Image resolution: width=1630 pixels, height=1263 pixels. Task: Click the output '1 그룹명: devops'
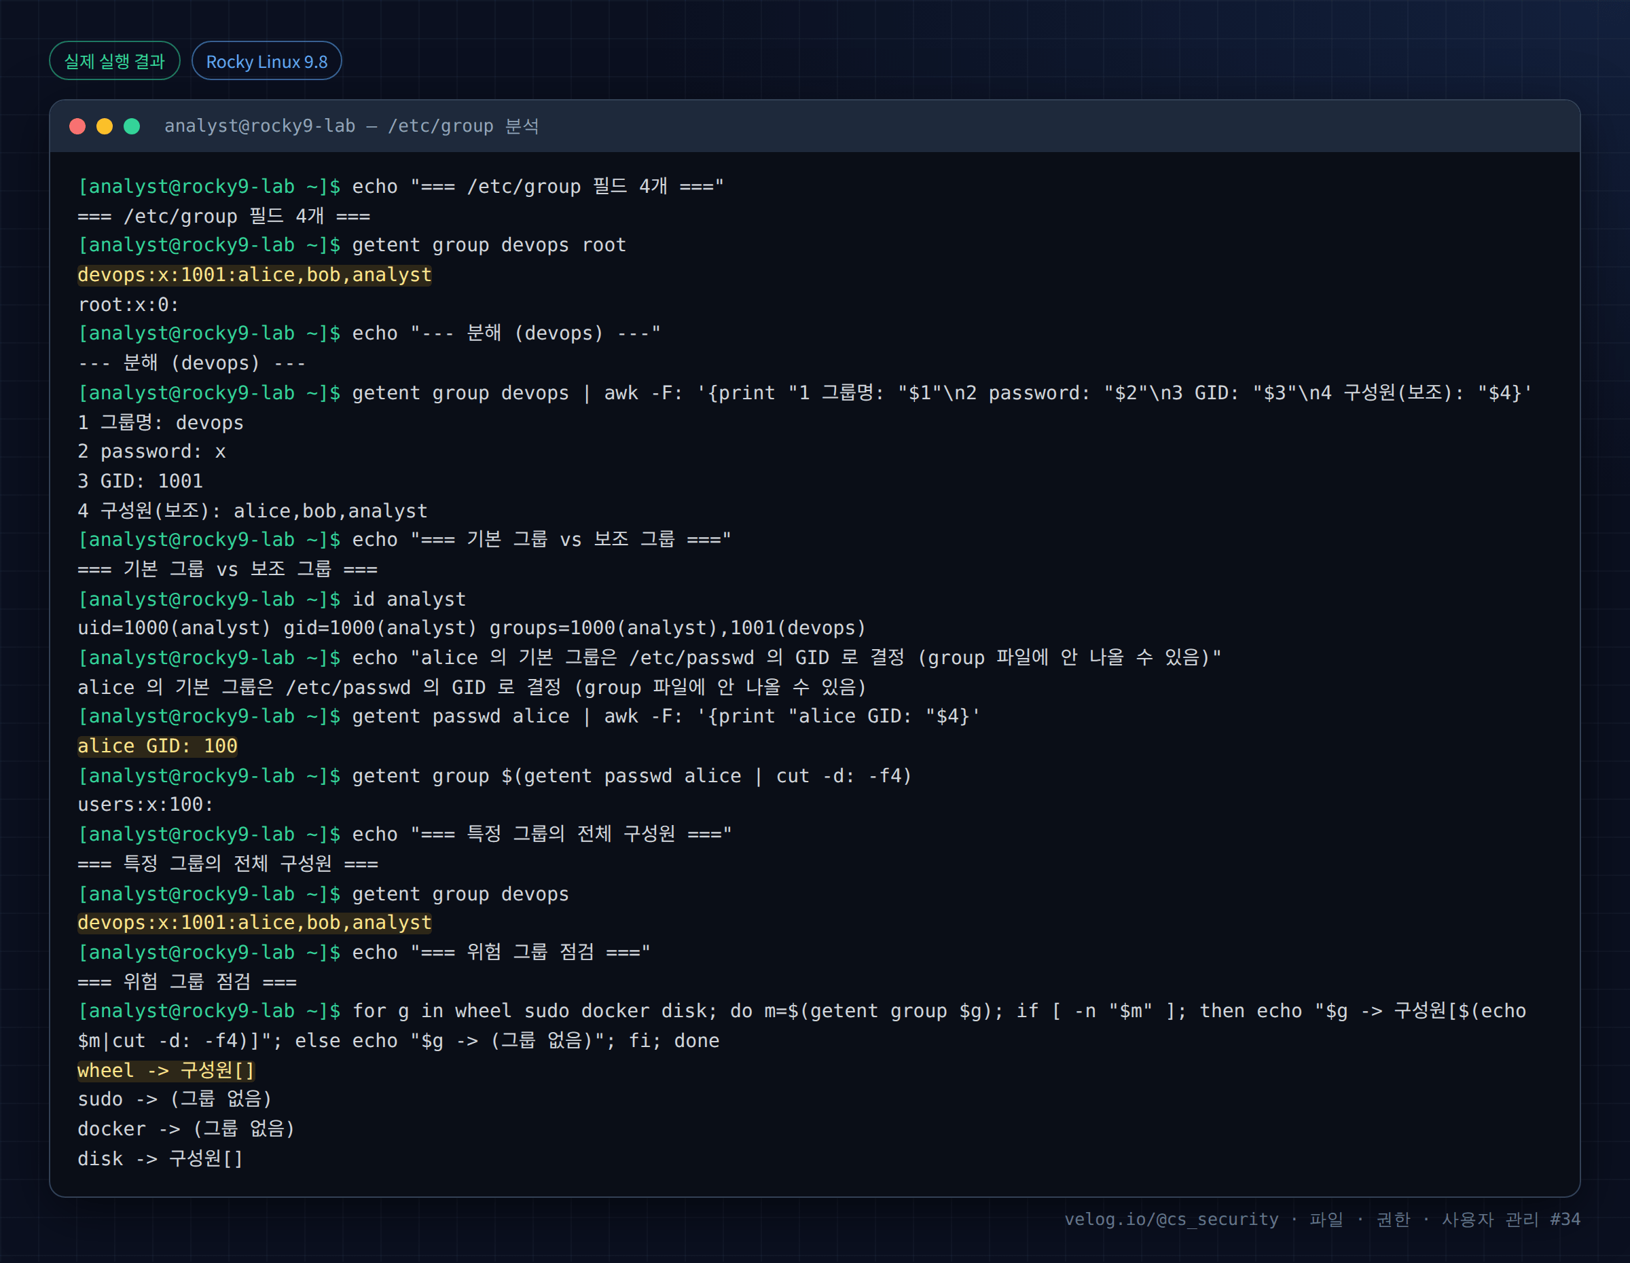(160, 422)
